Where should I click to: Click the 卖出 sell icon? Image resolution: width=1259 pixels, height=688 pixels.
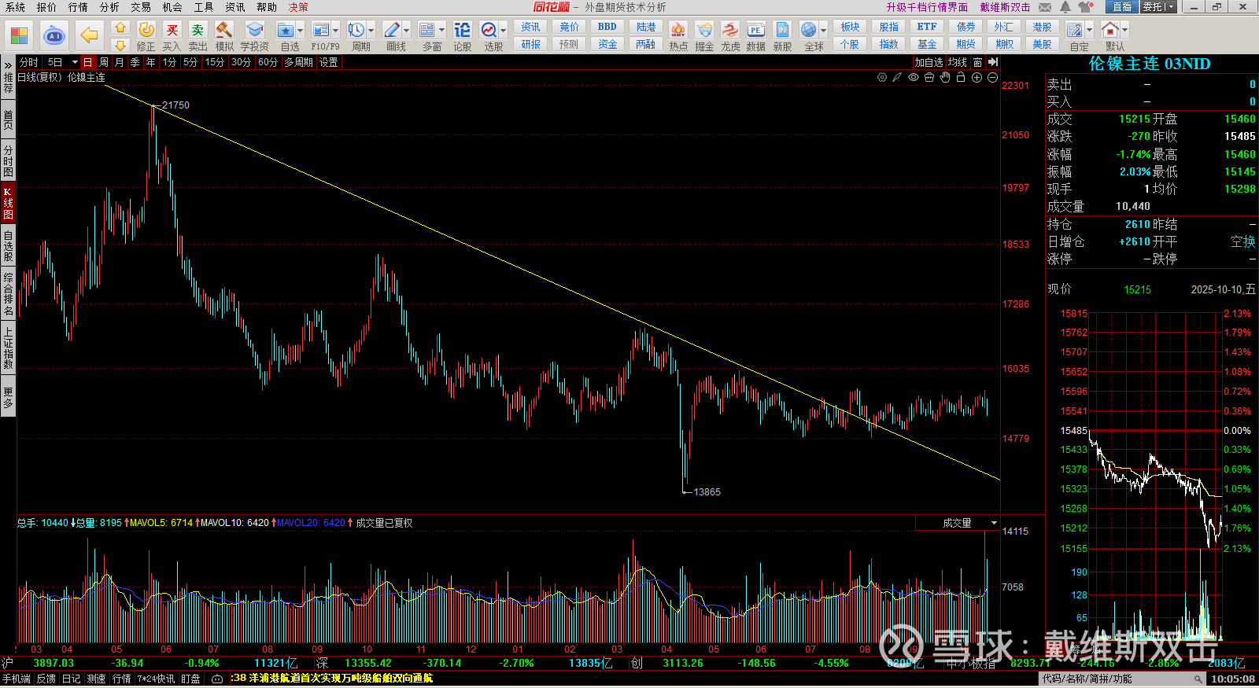click(198, 36)
